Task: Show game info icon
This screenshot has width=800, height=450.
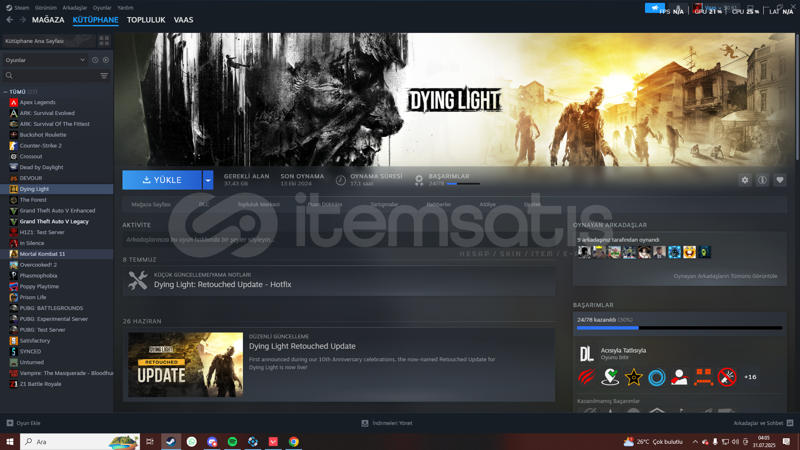Action: pos(762,180)
